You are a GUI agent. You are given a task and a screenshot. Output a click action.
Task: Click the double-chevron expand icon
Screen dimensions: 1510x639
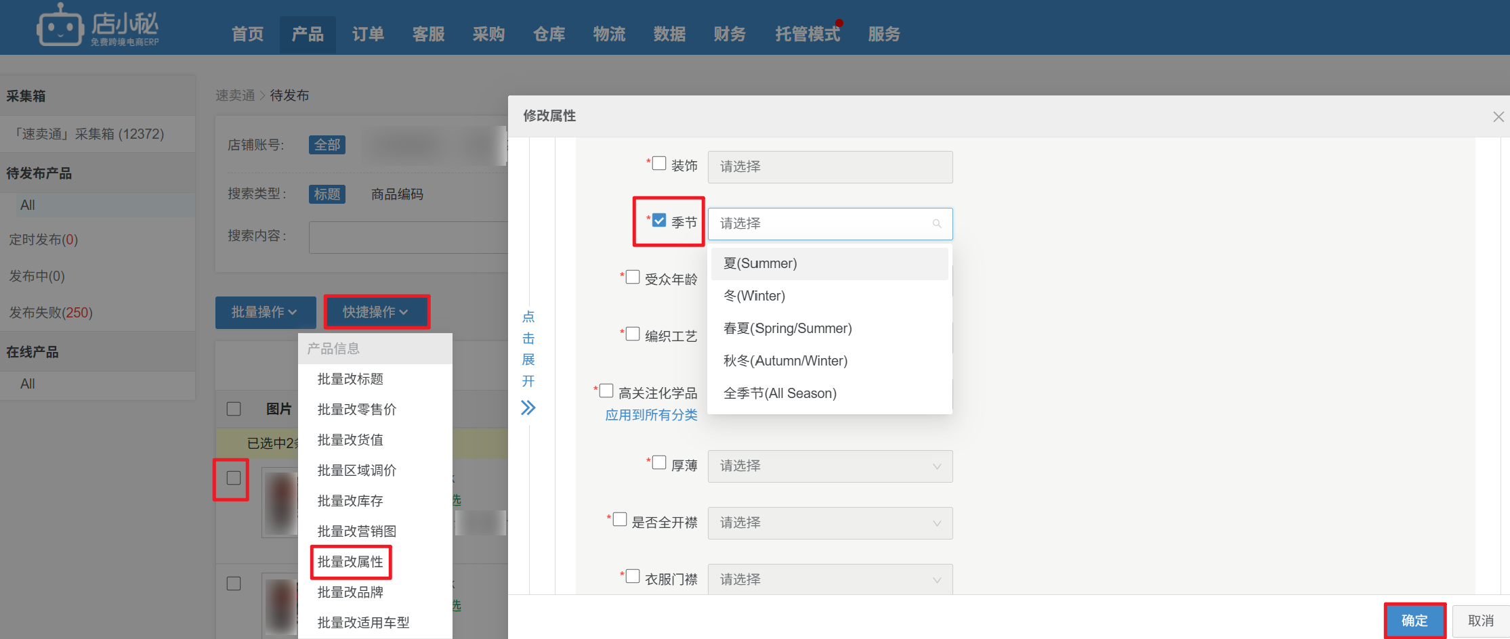(x=528, y=407)
